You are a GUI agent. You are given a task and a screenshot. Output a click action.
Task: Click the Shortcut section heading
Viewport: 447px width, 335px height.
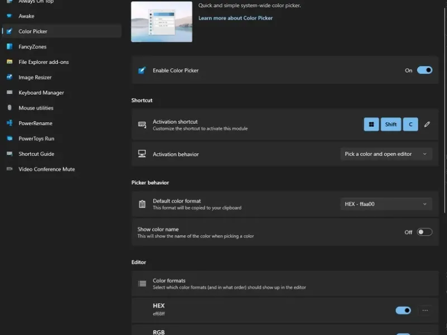click(142, 100)
